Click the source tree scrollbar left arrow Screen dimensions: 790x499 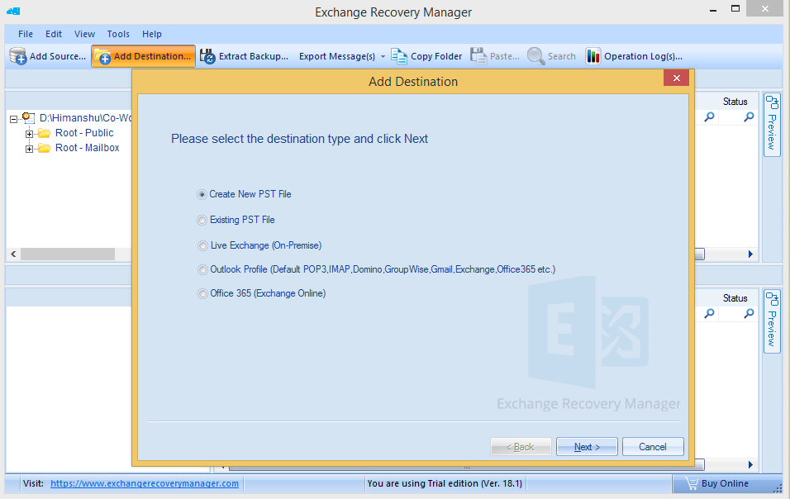pos(13,254)
